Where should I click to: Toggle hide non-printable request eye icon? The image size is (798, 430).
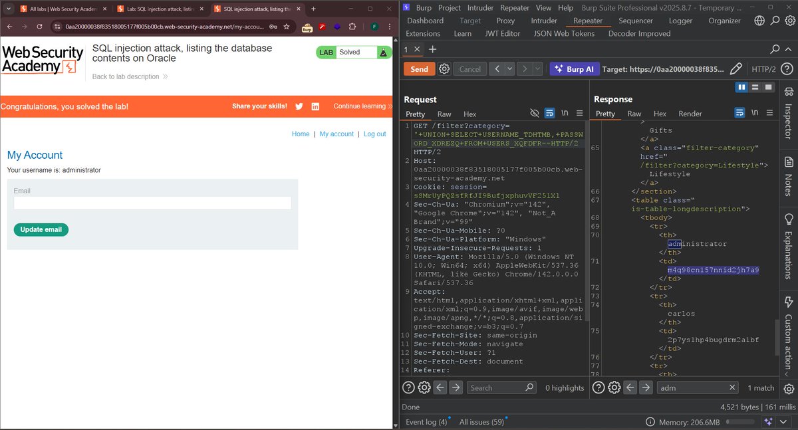pyautogui.click(x=534, y=114)
